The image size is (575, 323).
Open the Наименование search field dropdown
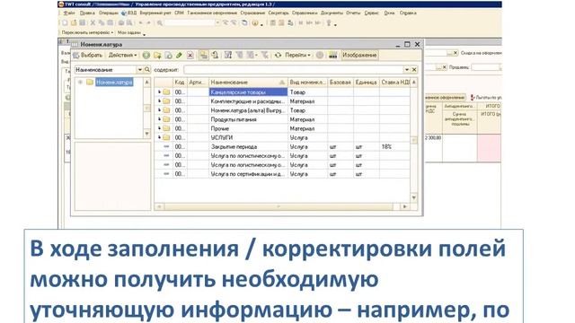140,70
